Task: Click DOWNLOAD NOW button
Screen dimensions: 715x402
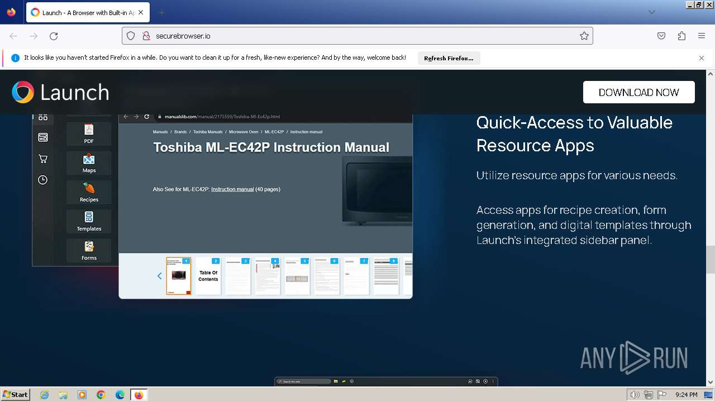Action: point(639,92)
